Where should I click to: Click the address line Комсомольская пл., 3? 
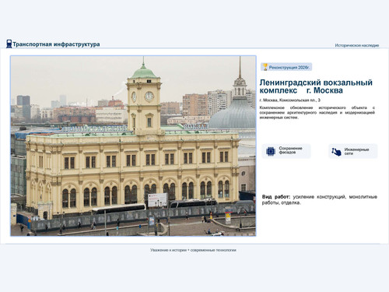(290, 100)
